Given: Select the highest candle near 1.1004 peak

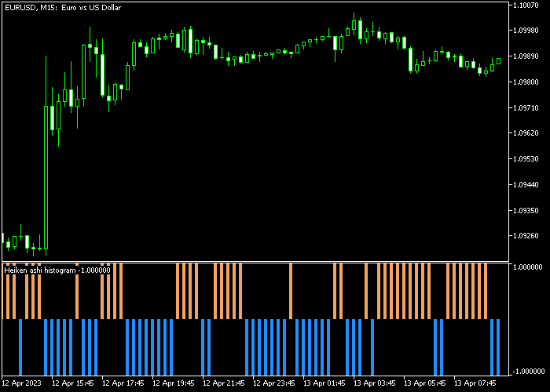Looking at the screenshot, I should tap(354, 24).
